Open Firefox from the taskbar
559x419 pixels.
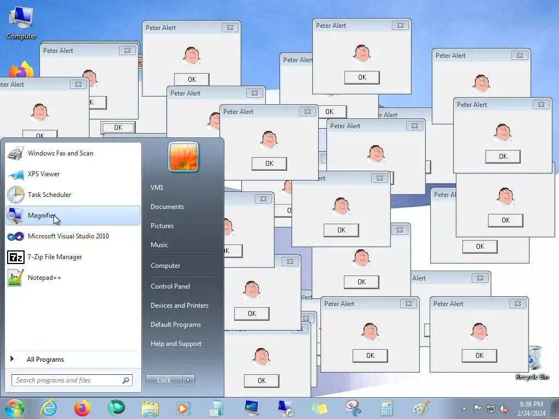pos(82,408)
